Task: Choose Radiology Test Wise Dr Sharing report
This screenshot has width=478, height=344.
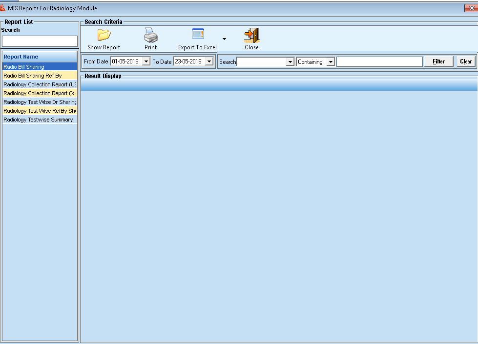Action: point(39,102)
